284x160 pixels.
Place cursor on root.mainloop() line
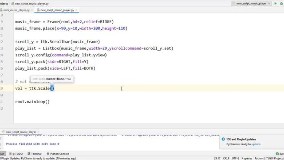[x=32, y=102]
